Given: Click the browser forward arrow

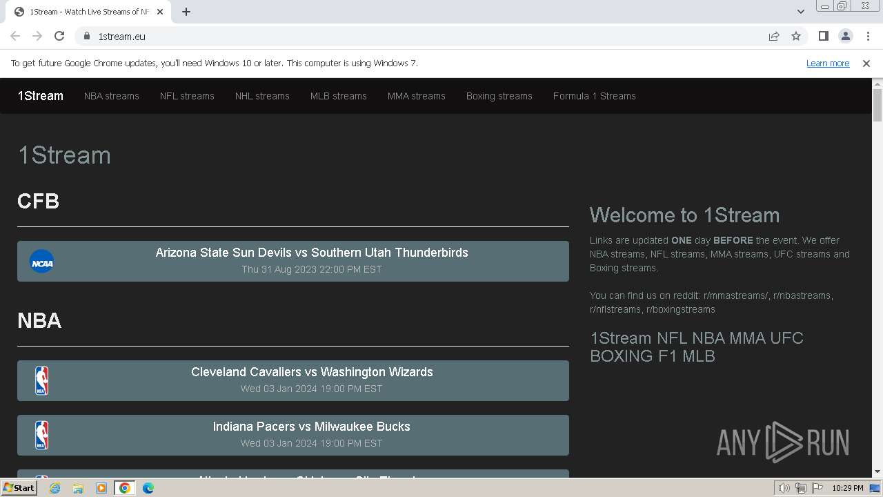Looking at the screenshot, I should (37, 36).
